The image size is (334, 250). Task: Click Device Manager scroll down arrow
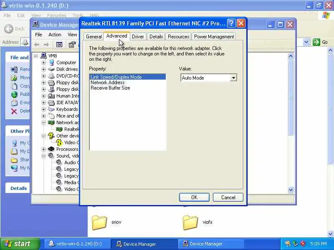point(291,190)
